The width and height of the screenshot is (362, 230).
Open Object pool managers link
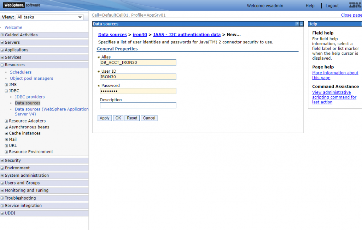pos(31,78)
